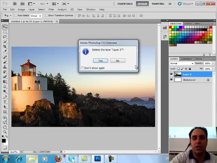Select the Path Selection tool
Viewport: 217px width, 163px height.
coord(5,107)
